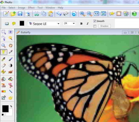
Task: Open the Effect menu
Action: pyautogui.click(x=31, y=8)
